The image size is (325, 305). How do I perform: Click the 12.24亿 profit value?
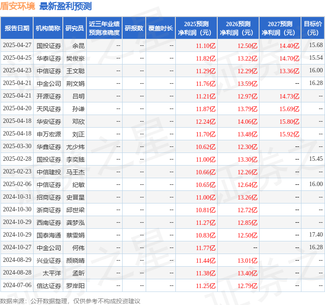[x=205, y=122]
